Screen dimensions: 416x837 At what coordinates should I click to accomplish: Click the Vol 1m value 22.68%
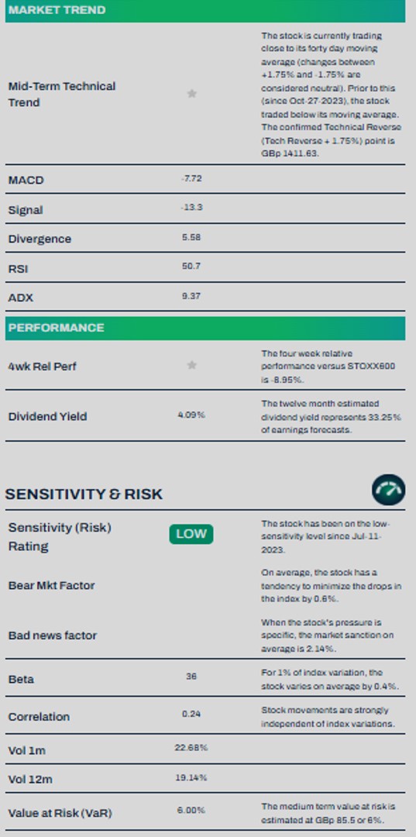(x=191, y=748)
